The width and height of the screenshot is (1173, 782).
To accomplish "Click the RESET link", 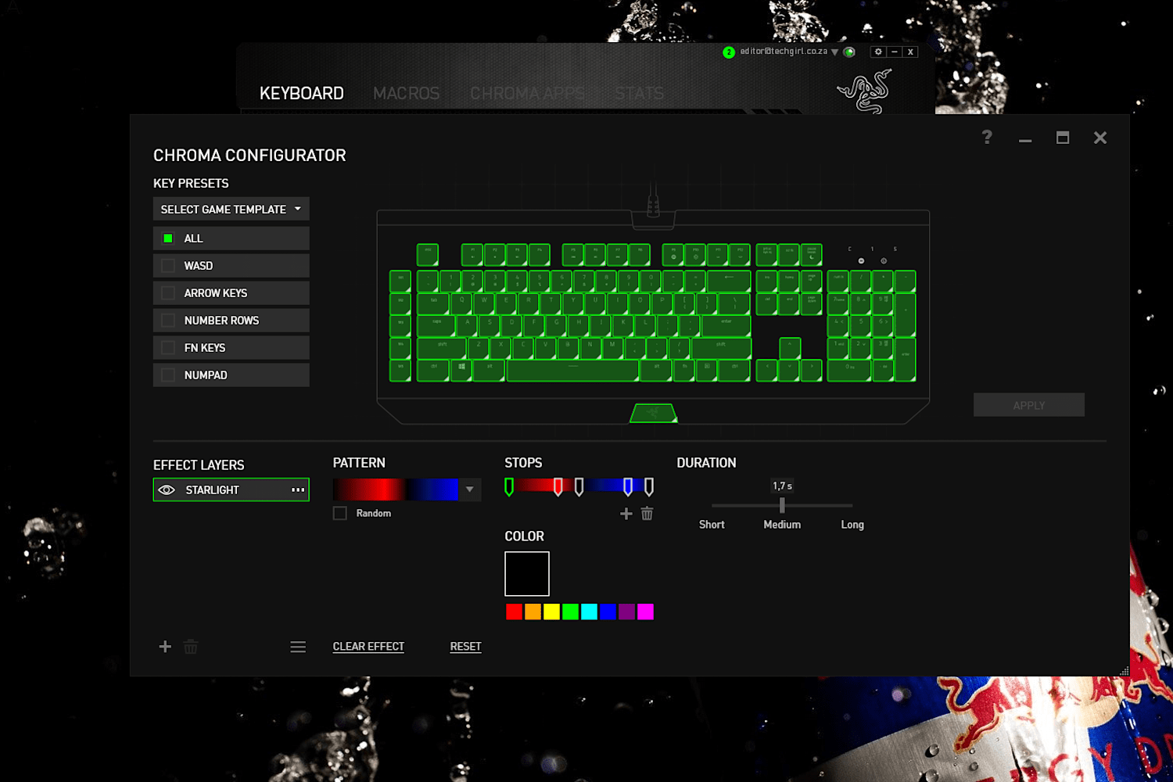I will (465, 646).
